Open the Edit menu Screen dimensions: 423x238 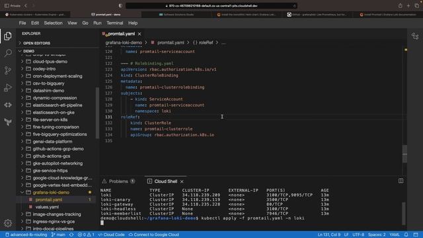[35, 23]
